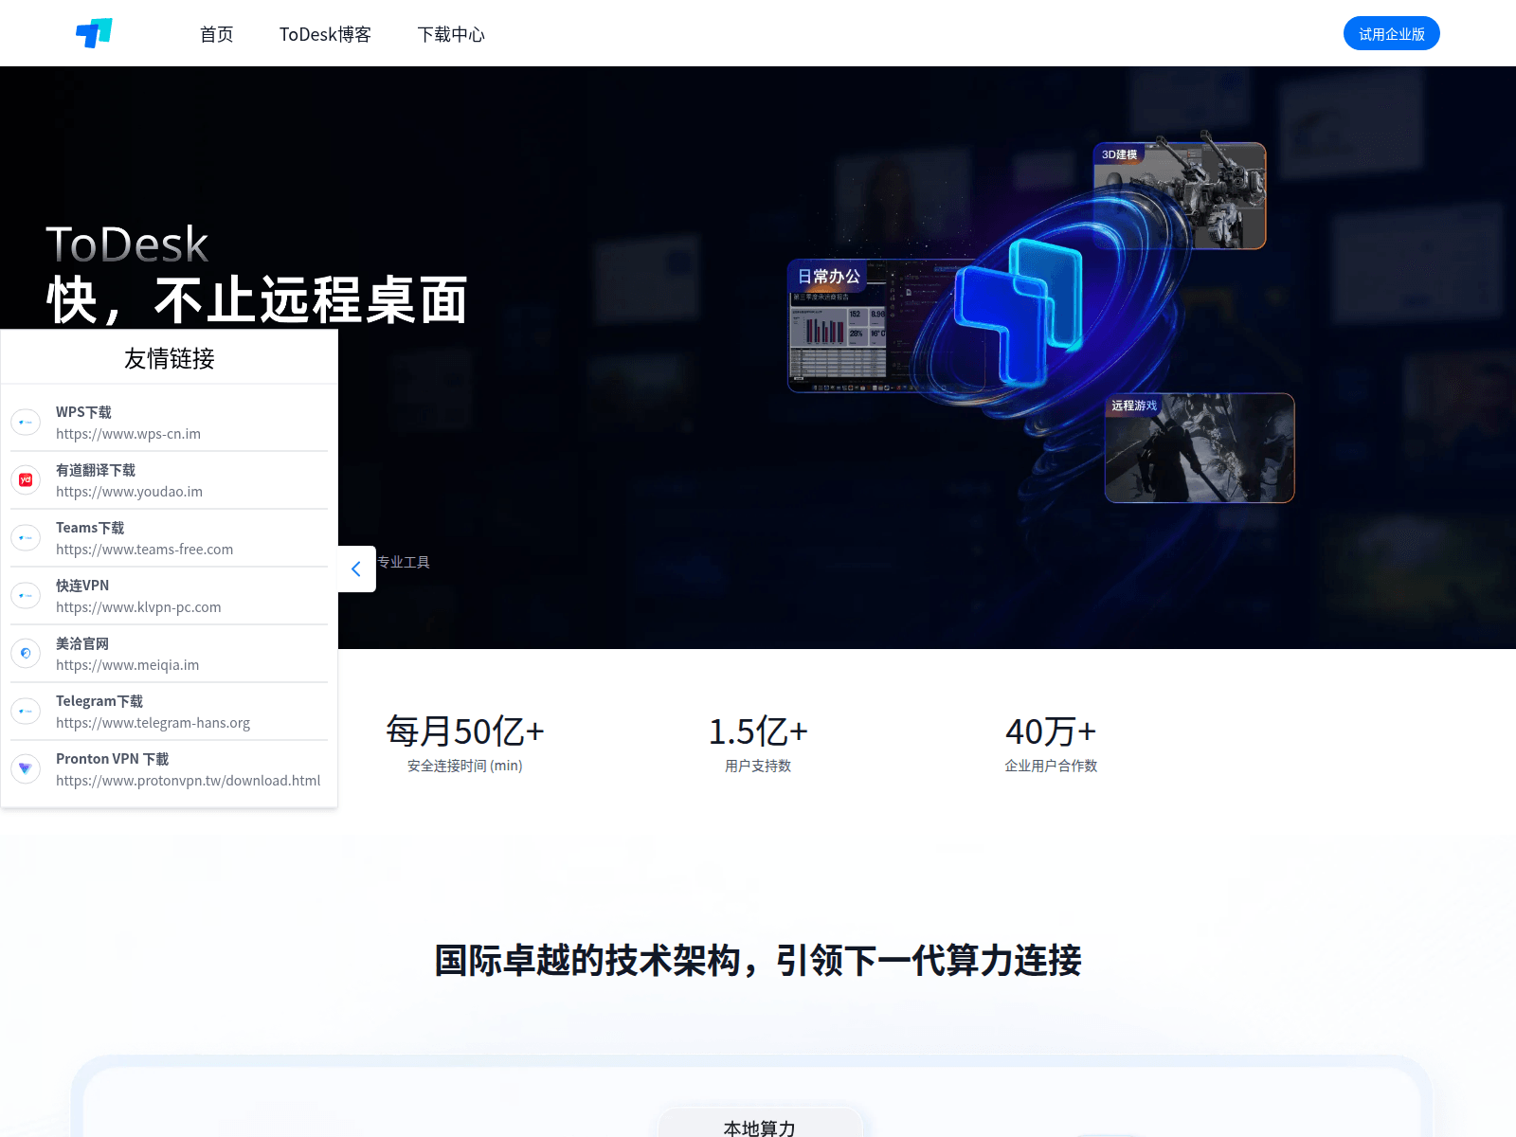Click the URL https://www.telegram-hans.org

point(153,723)
